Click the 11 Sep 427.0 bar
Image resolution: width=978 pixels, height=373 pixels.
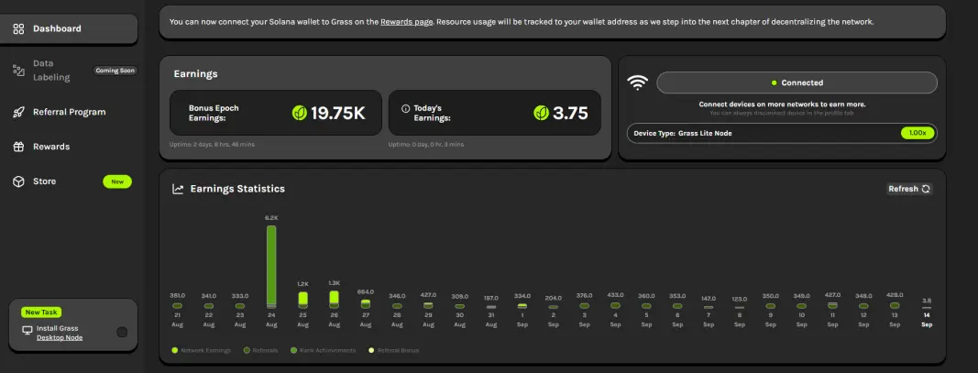coord(832,305)
